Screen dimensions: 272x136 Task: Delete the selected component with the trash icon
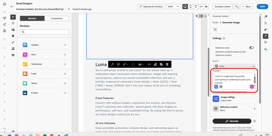(167, 64)
